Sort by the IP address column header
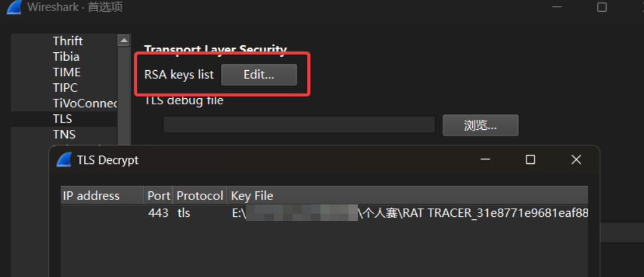The image size is (644, 277). point(91,196)
